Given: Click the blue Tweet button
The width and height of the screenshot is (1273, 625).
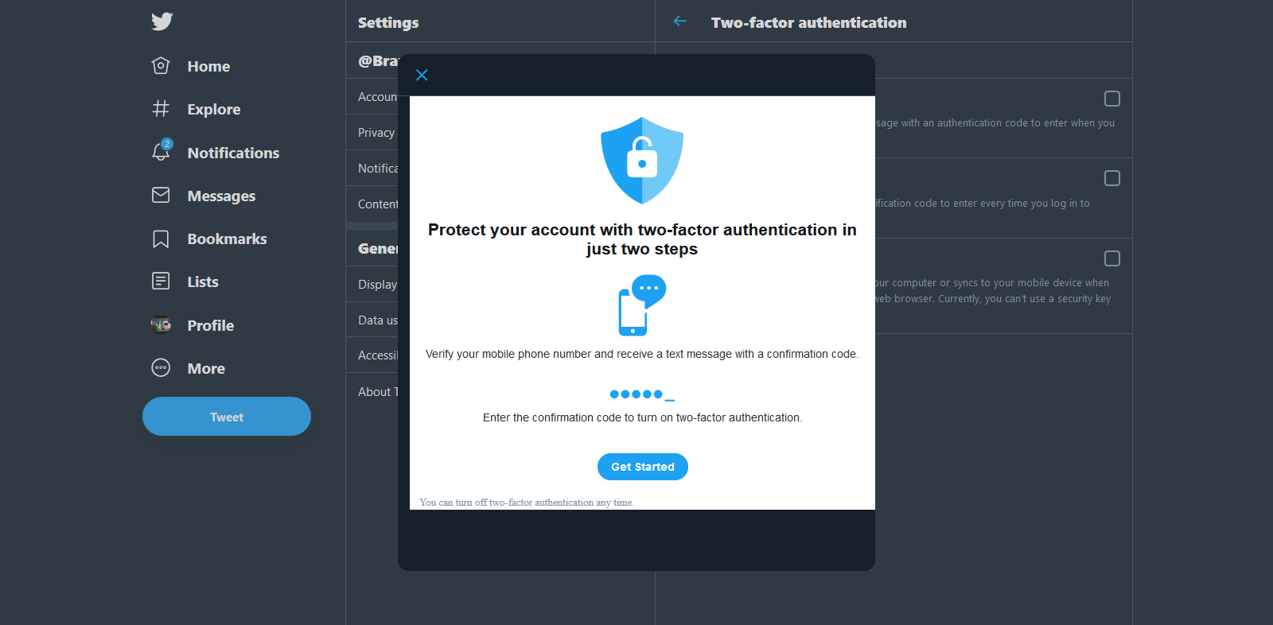Looking at the screenshot, I should click(227, 417).
